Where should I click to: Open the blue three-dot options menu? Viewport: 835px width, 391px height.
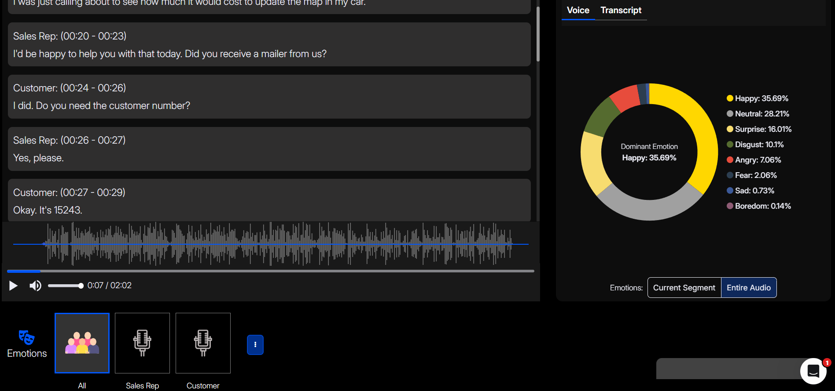(255, 345)
